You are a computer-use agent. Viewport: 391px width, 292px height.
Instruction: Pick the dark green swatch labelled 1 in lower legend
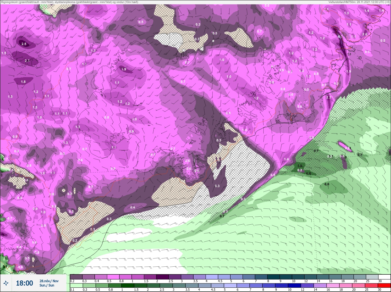pyautogui.click(x=127, y=286)
